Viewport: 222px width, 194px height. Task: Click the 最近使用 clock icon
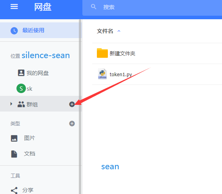[x=14, y=31]
